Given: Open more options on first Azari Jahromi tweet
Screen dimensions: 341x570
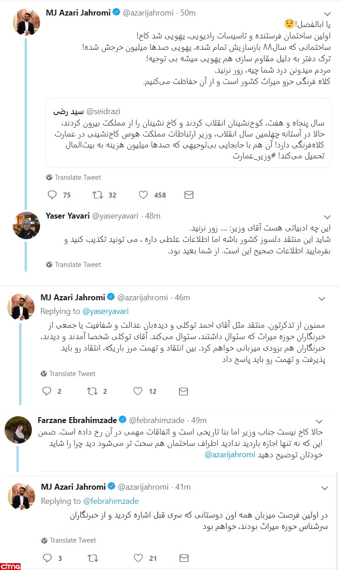Looking at the screenshot, I should [x=326, y=13].
